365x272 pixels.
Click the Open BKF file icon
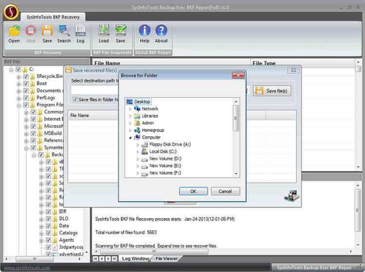(14, 31)
